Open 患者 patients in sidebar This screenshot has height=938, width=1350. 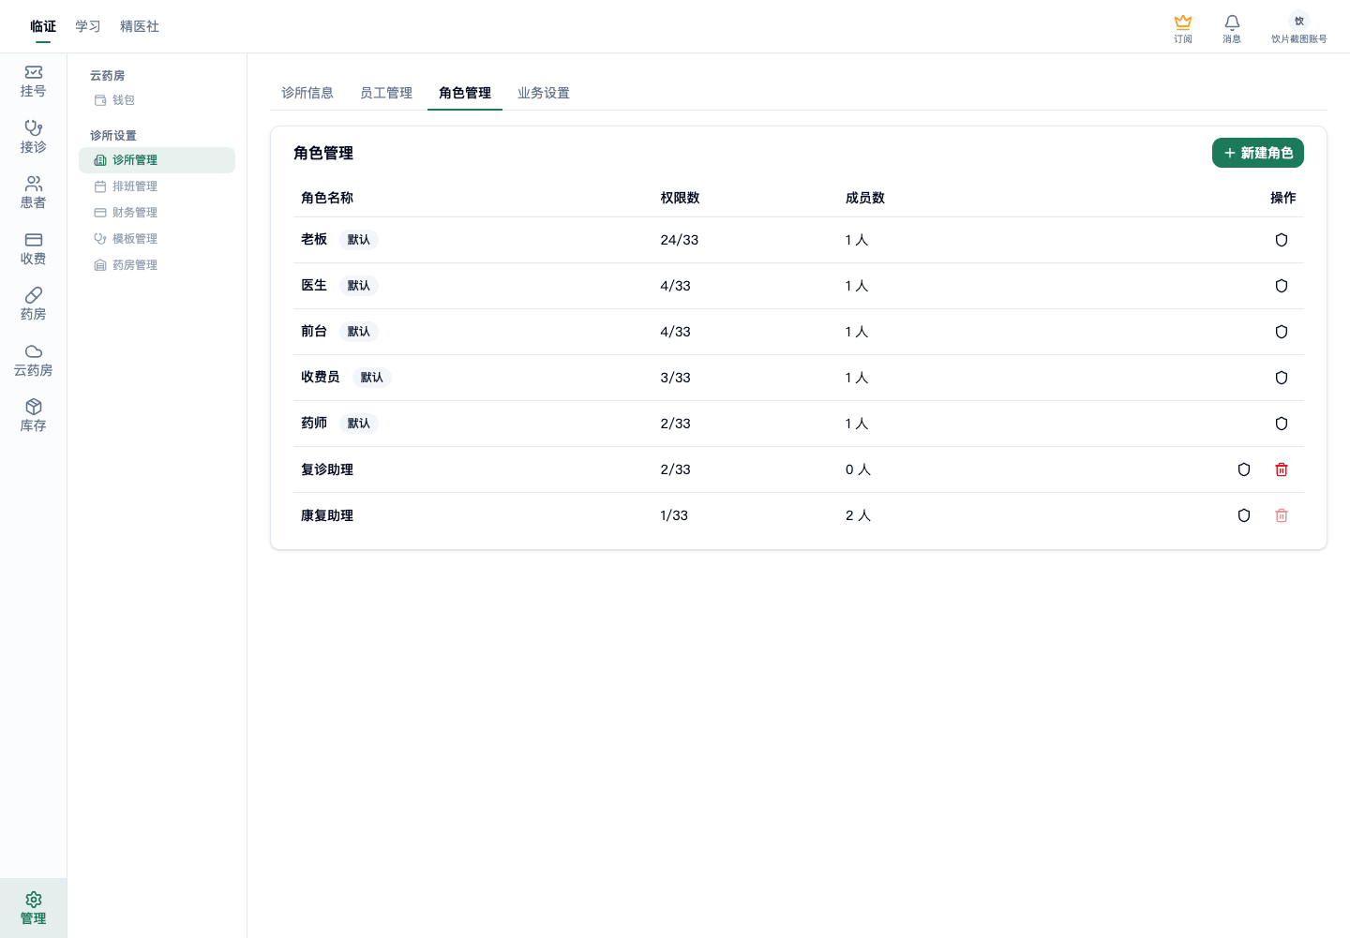pyautogui.click(x=33, y=193)
